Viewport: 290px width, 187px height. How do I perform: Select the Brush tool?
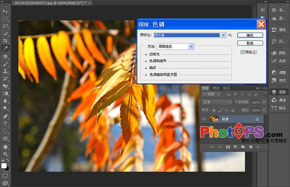click(x=5, y=64)
